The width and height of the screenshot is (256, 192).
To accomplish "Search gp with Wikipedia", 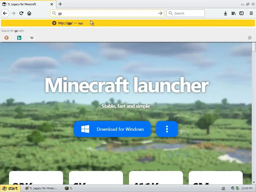I will click(32, 38).
